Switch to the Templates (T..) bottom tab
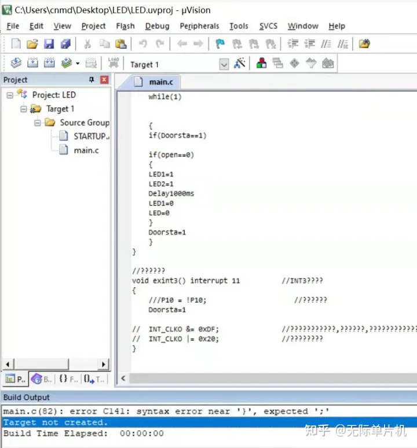Screen dimensions: 417x448 pyautogui.click(x=94, y=379)
